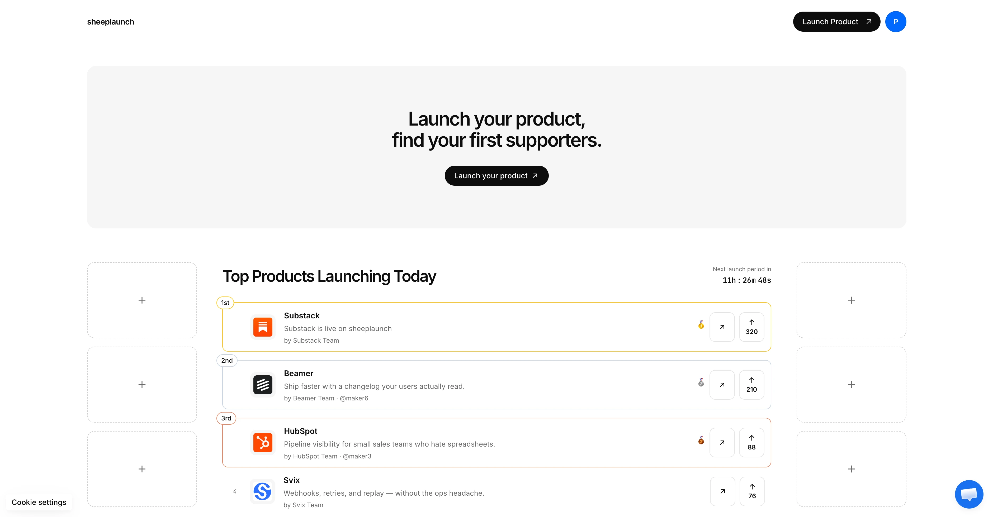The width and height of the screenshot is (993, 517).
Task: Visit Beamer via its external arrow button
Action: 722,385
